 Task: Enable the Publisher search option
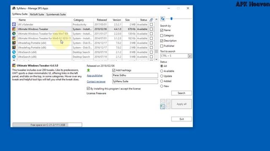click(162, 46)
